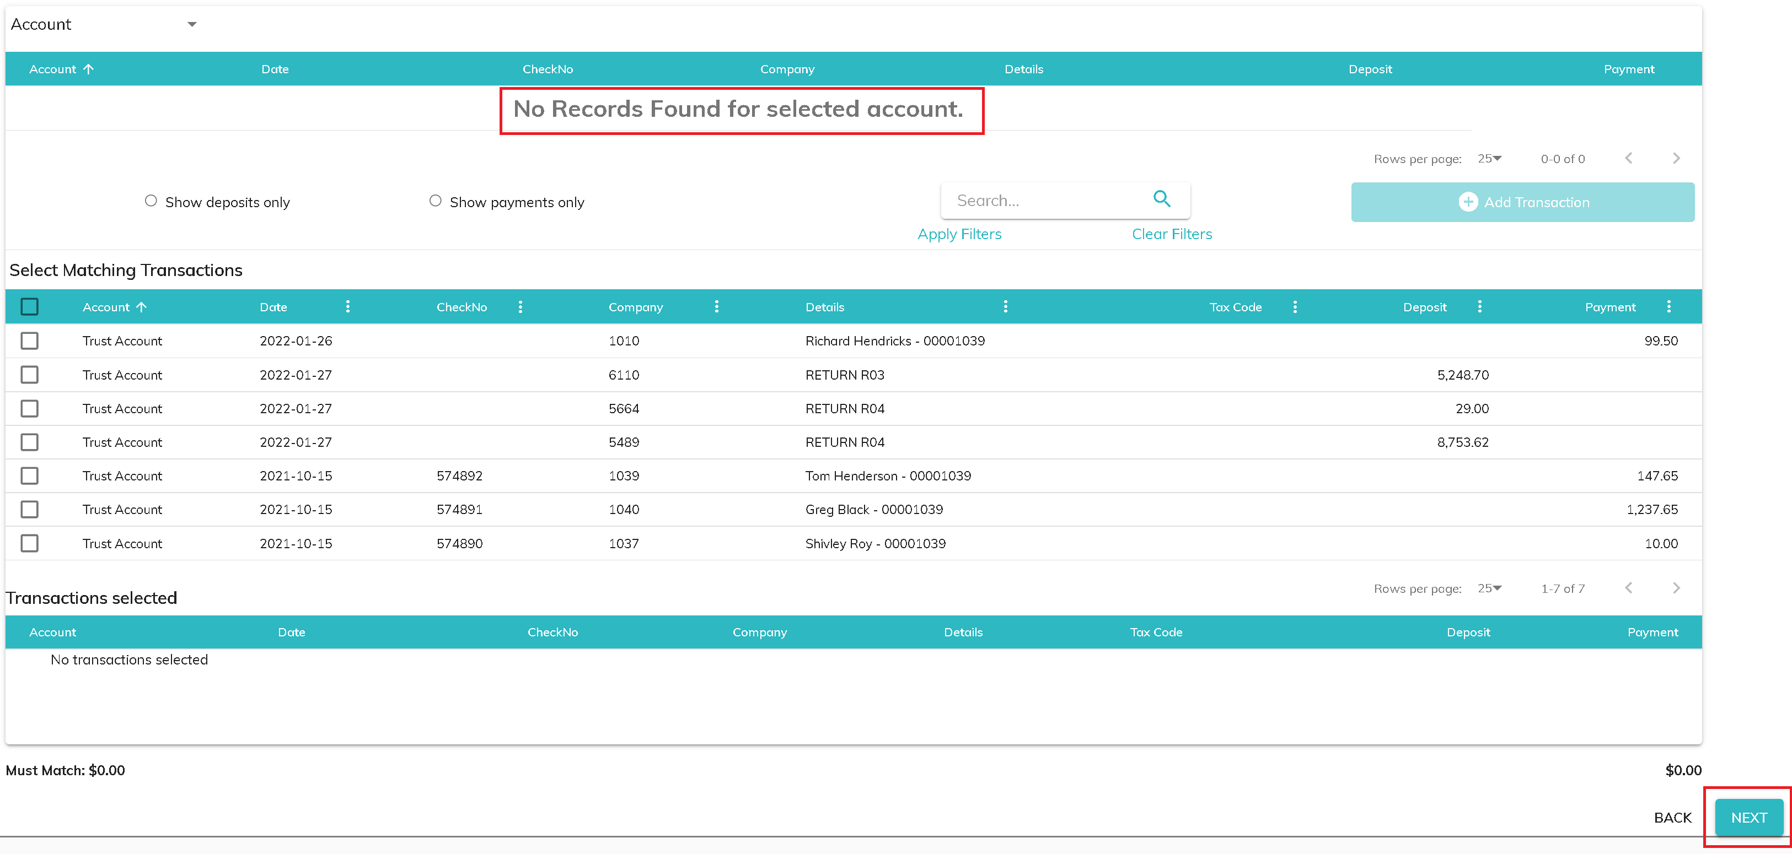Open Company column three-dot menu

click(x=716, y=306)
